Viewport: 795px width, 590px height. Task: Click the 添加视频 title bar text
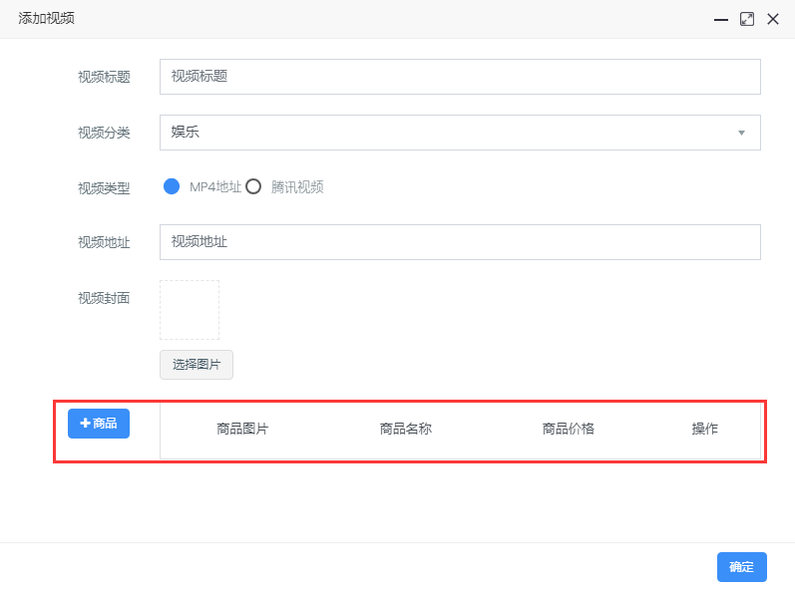[x=46, y=19]
